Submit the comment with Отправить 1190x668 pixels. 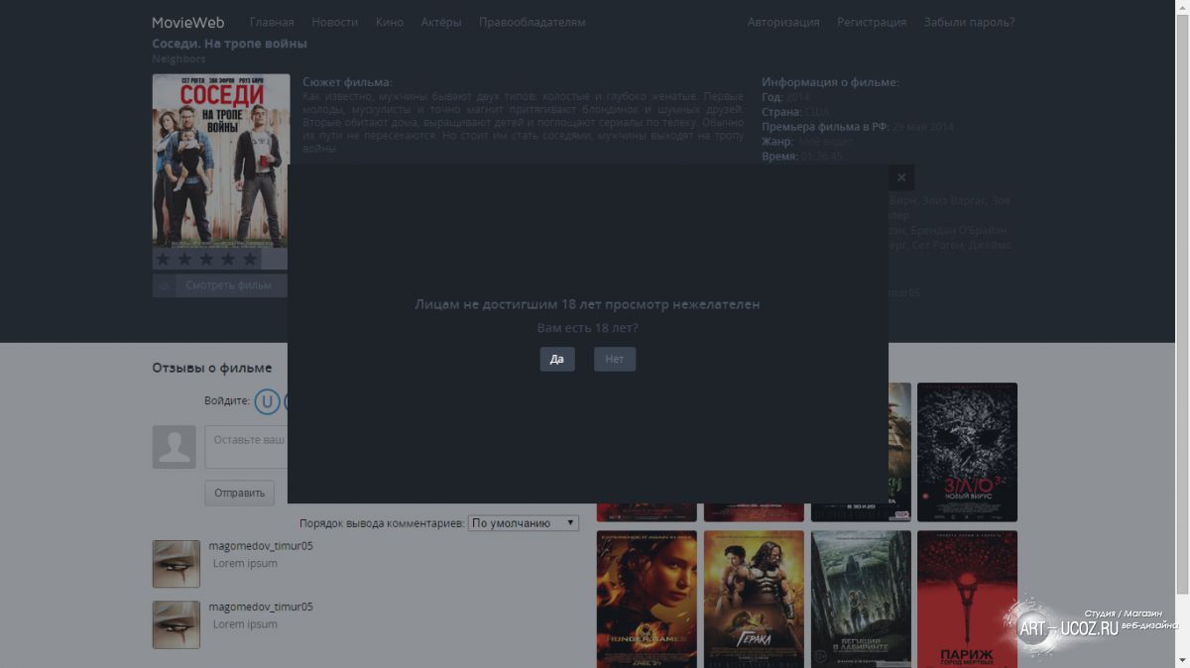[239, 493]
